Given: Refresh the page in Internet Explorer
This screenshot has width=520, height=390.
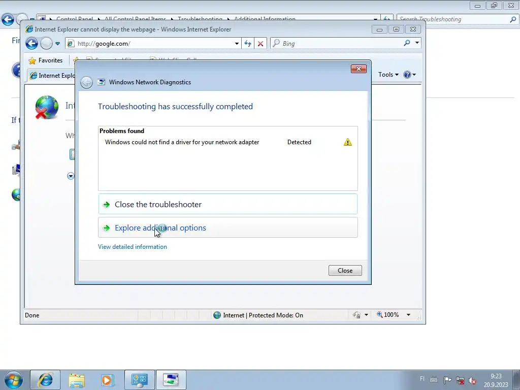Looking at the screenshot, I should [248, 44].
